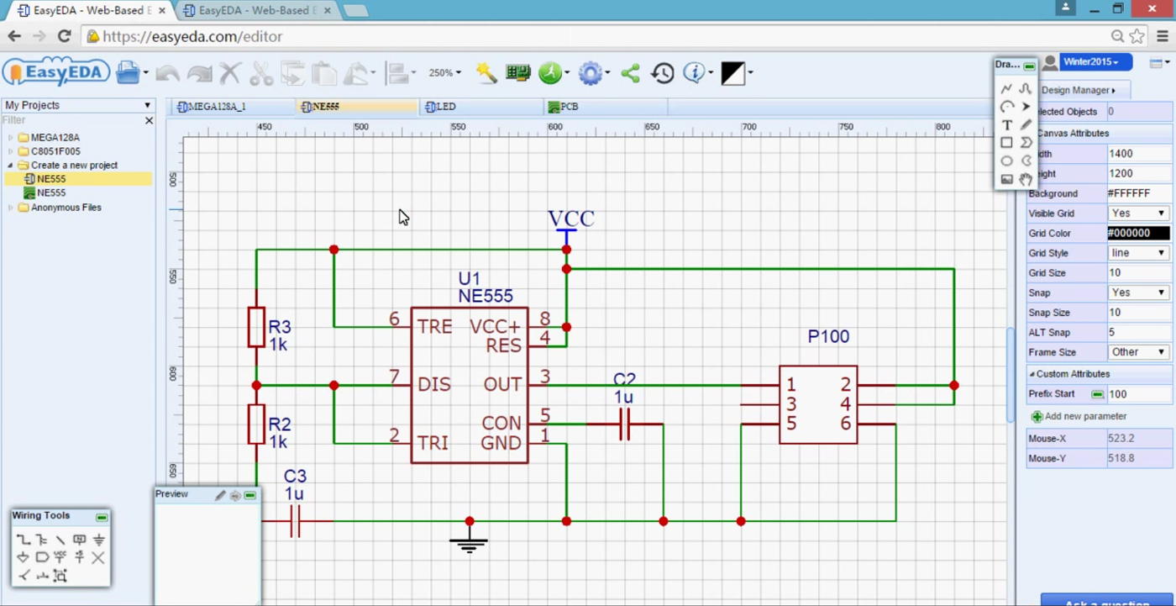The image size is (1176, 606).
Task: Collapse the Drawing Tools panel with minimize toggle
Action: (1029, 66)
